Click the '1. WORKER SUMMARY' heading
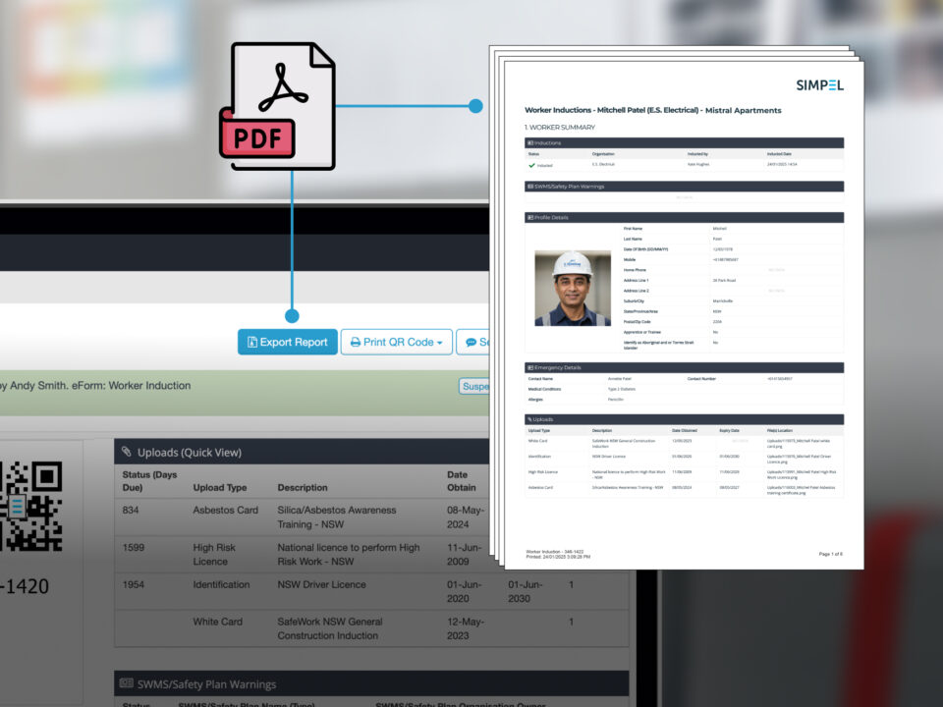 point(559,128)
